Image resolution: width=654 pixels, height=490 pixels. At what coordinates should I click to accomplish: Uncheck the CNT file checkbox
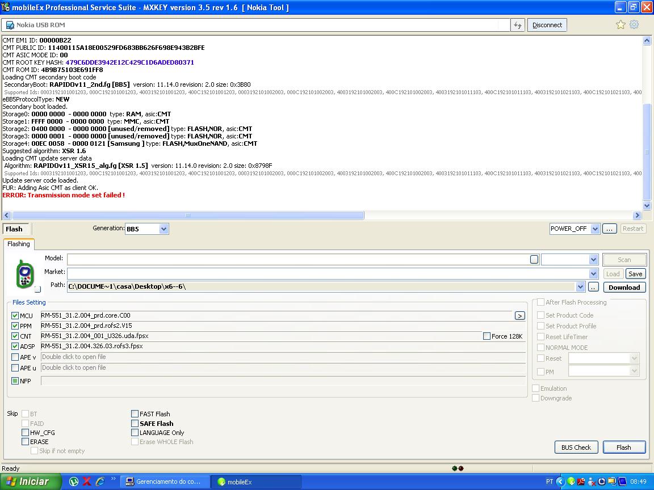[x=15, y=336]
